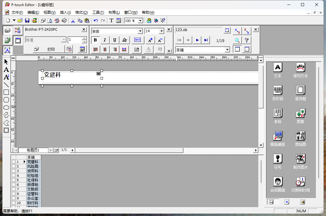Open the 文件(F) menu
The image size is (326, 216).
tap(17, 12)
